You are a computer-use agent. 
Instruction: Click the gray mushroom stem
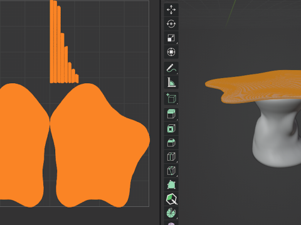pyautogui.click(x=276, y=133)
